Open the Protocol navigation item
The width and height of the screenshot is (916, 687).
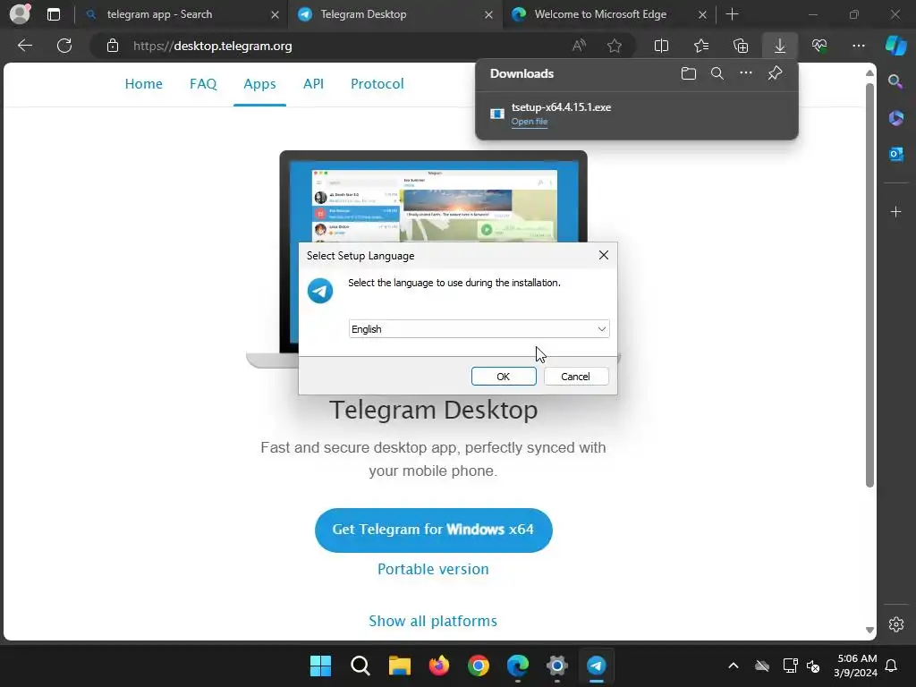pyautogui.click(x=377, y=83)
